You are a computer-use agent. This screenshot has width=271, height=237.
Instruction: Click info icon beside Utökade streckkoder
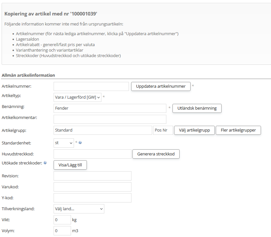[x=45, y=163]
